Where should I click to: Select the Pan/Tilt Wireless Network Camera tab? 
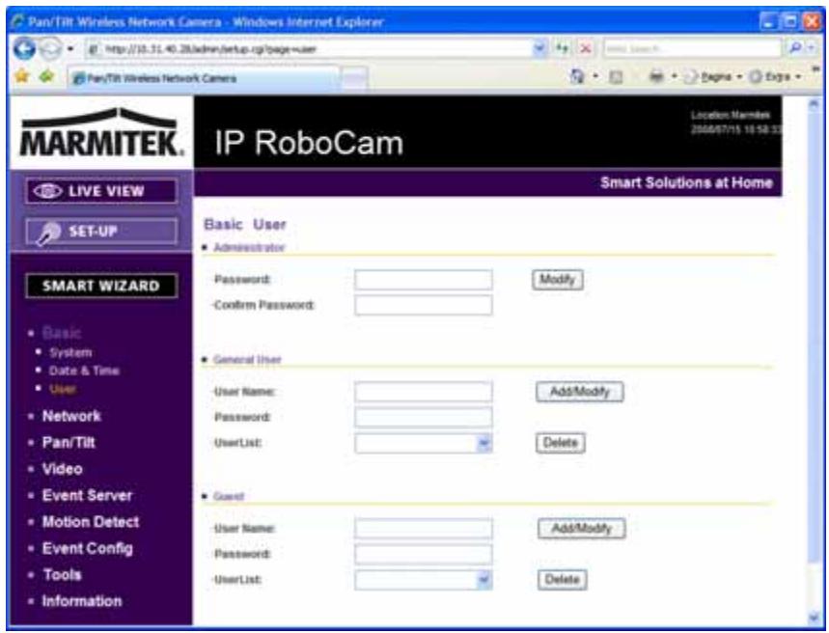[x=205, y=79]
